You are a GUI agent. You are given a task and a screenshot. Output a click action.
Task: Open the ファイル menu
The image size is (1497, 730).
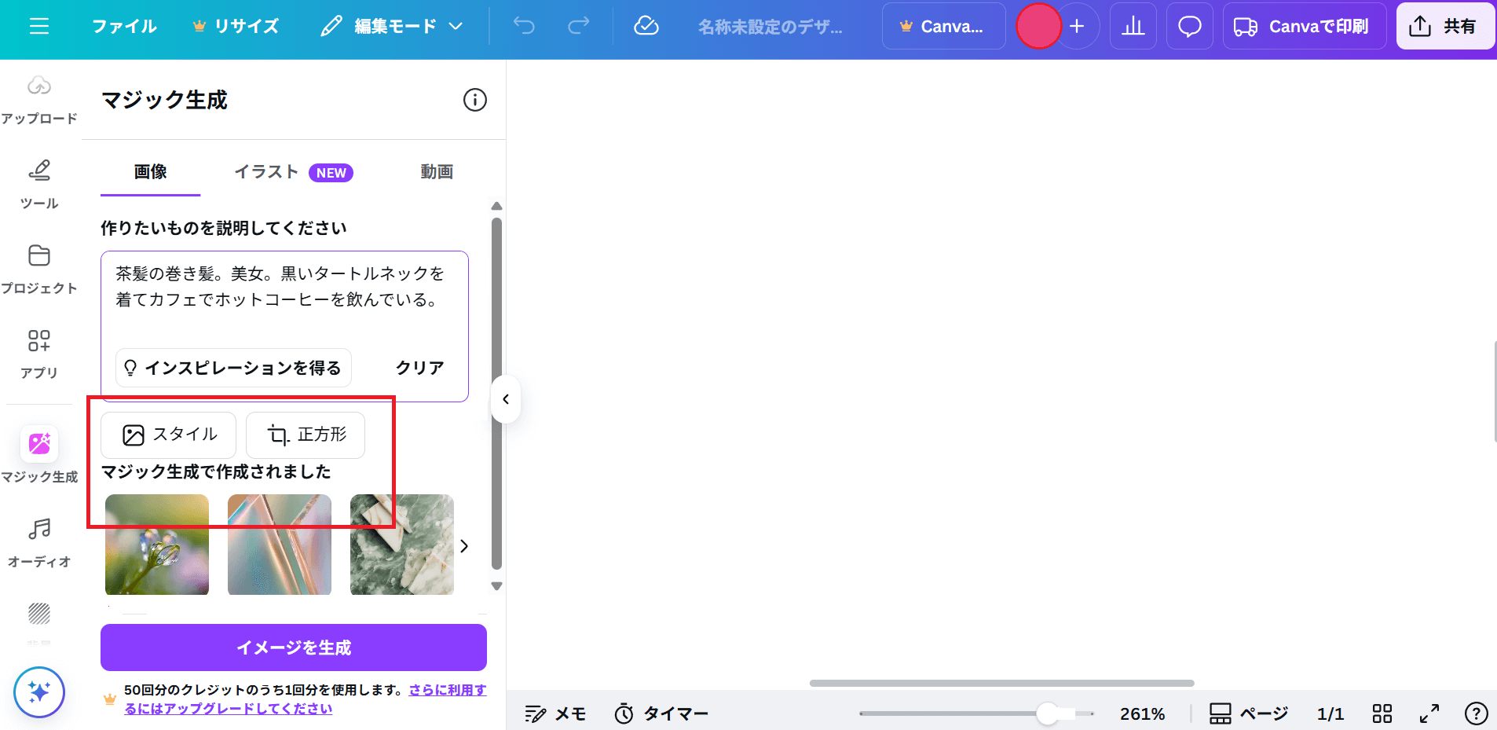tap(124, 26)
